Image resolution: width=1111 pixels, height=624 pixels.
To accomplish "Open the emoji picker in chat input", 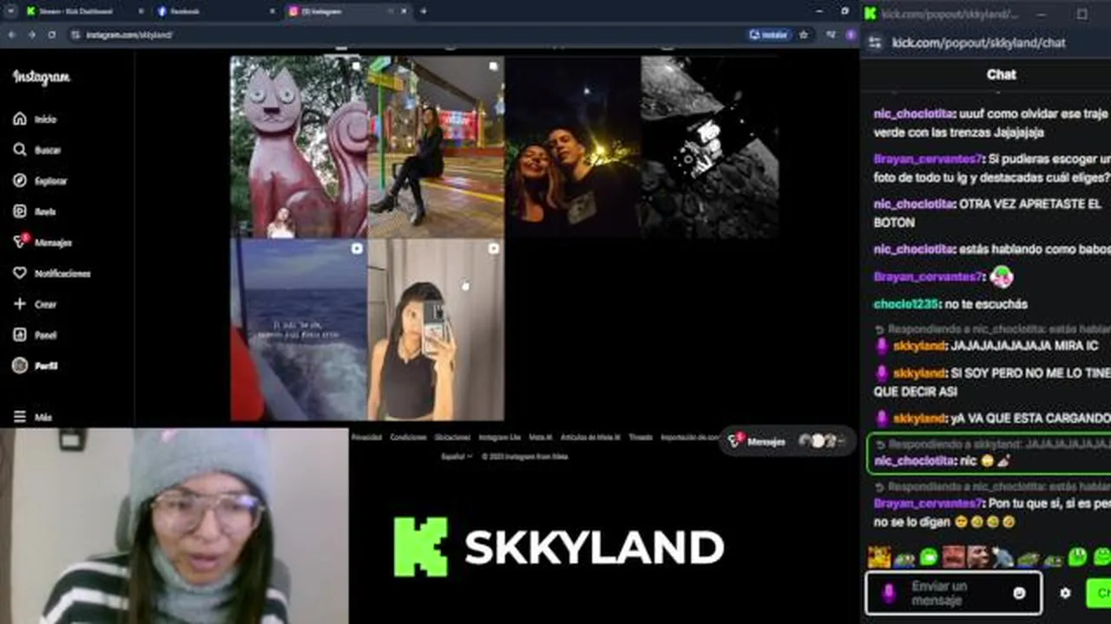I will point(1020,593).
